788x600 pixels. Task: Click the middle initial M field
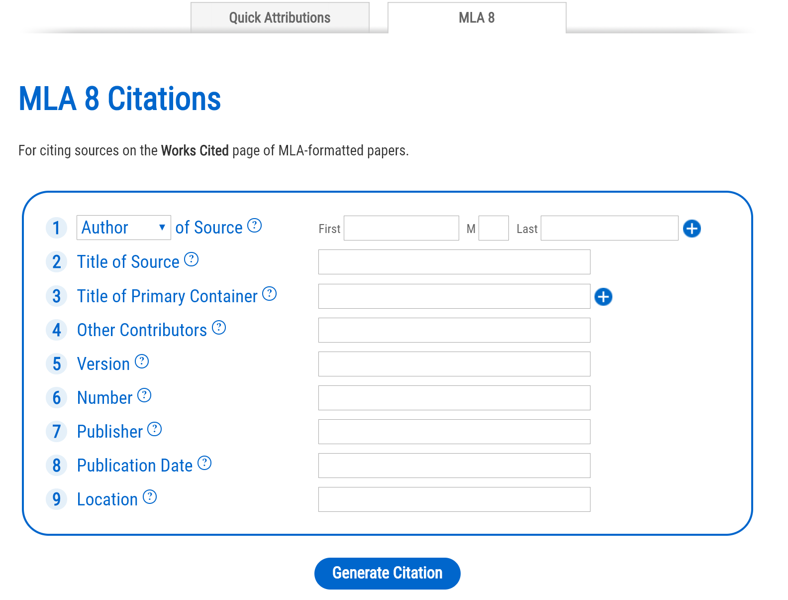[493, 228]
